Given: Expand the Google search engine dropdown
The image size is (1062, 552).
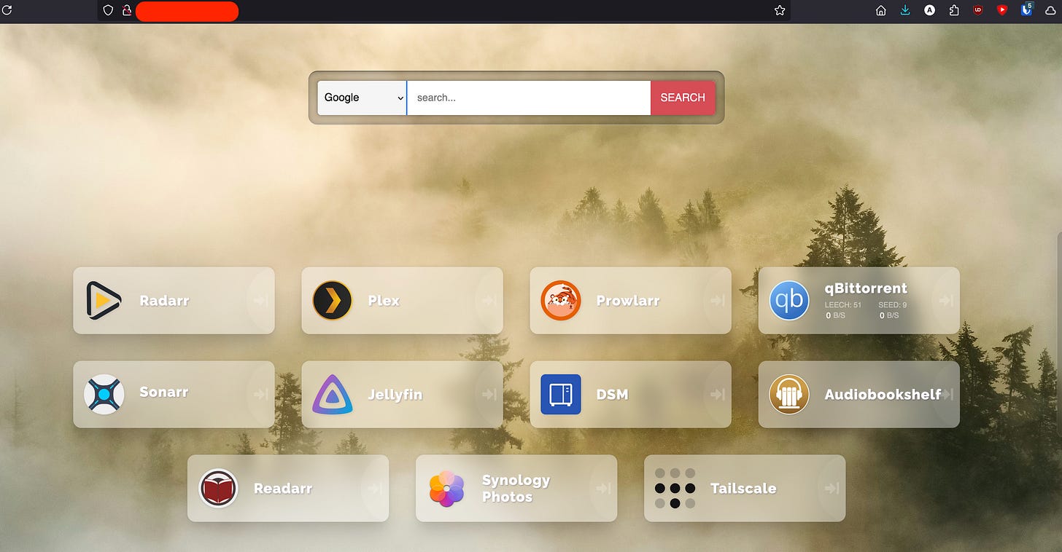Looking at the screenshot, I should 362,98.
